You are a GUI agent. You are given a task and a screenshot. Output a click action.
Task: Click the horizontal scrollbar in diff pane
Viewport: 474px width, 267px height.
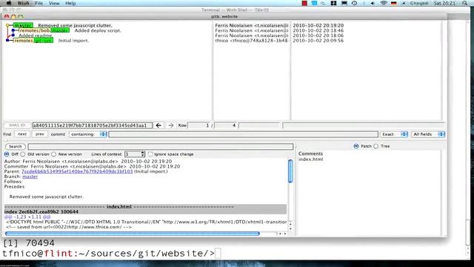[x=133, y=234]
